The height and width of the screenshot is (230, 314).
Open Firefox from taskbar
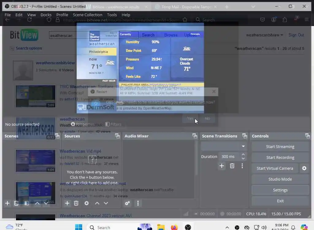[x=174, y=227]
